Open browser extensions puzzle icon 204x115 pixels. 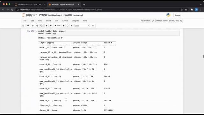(x=192, y=10)
